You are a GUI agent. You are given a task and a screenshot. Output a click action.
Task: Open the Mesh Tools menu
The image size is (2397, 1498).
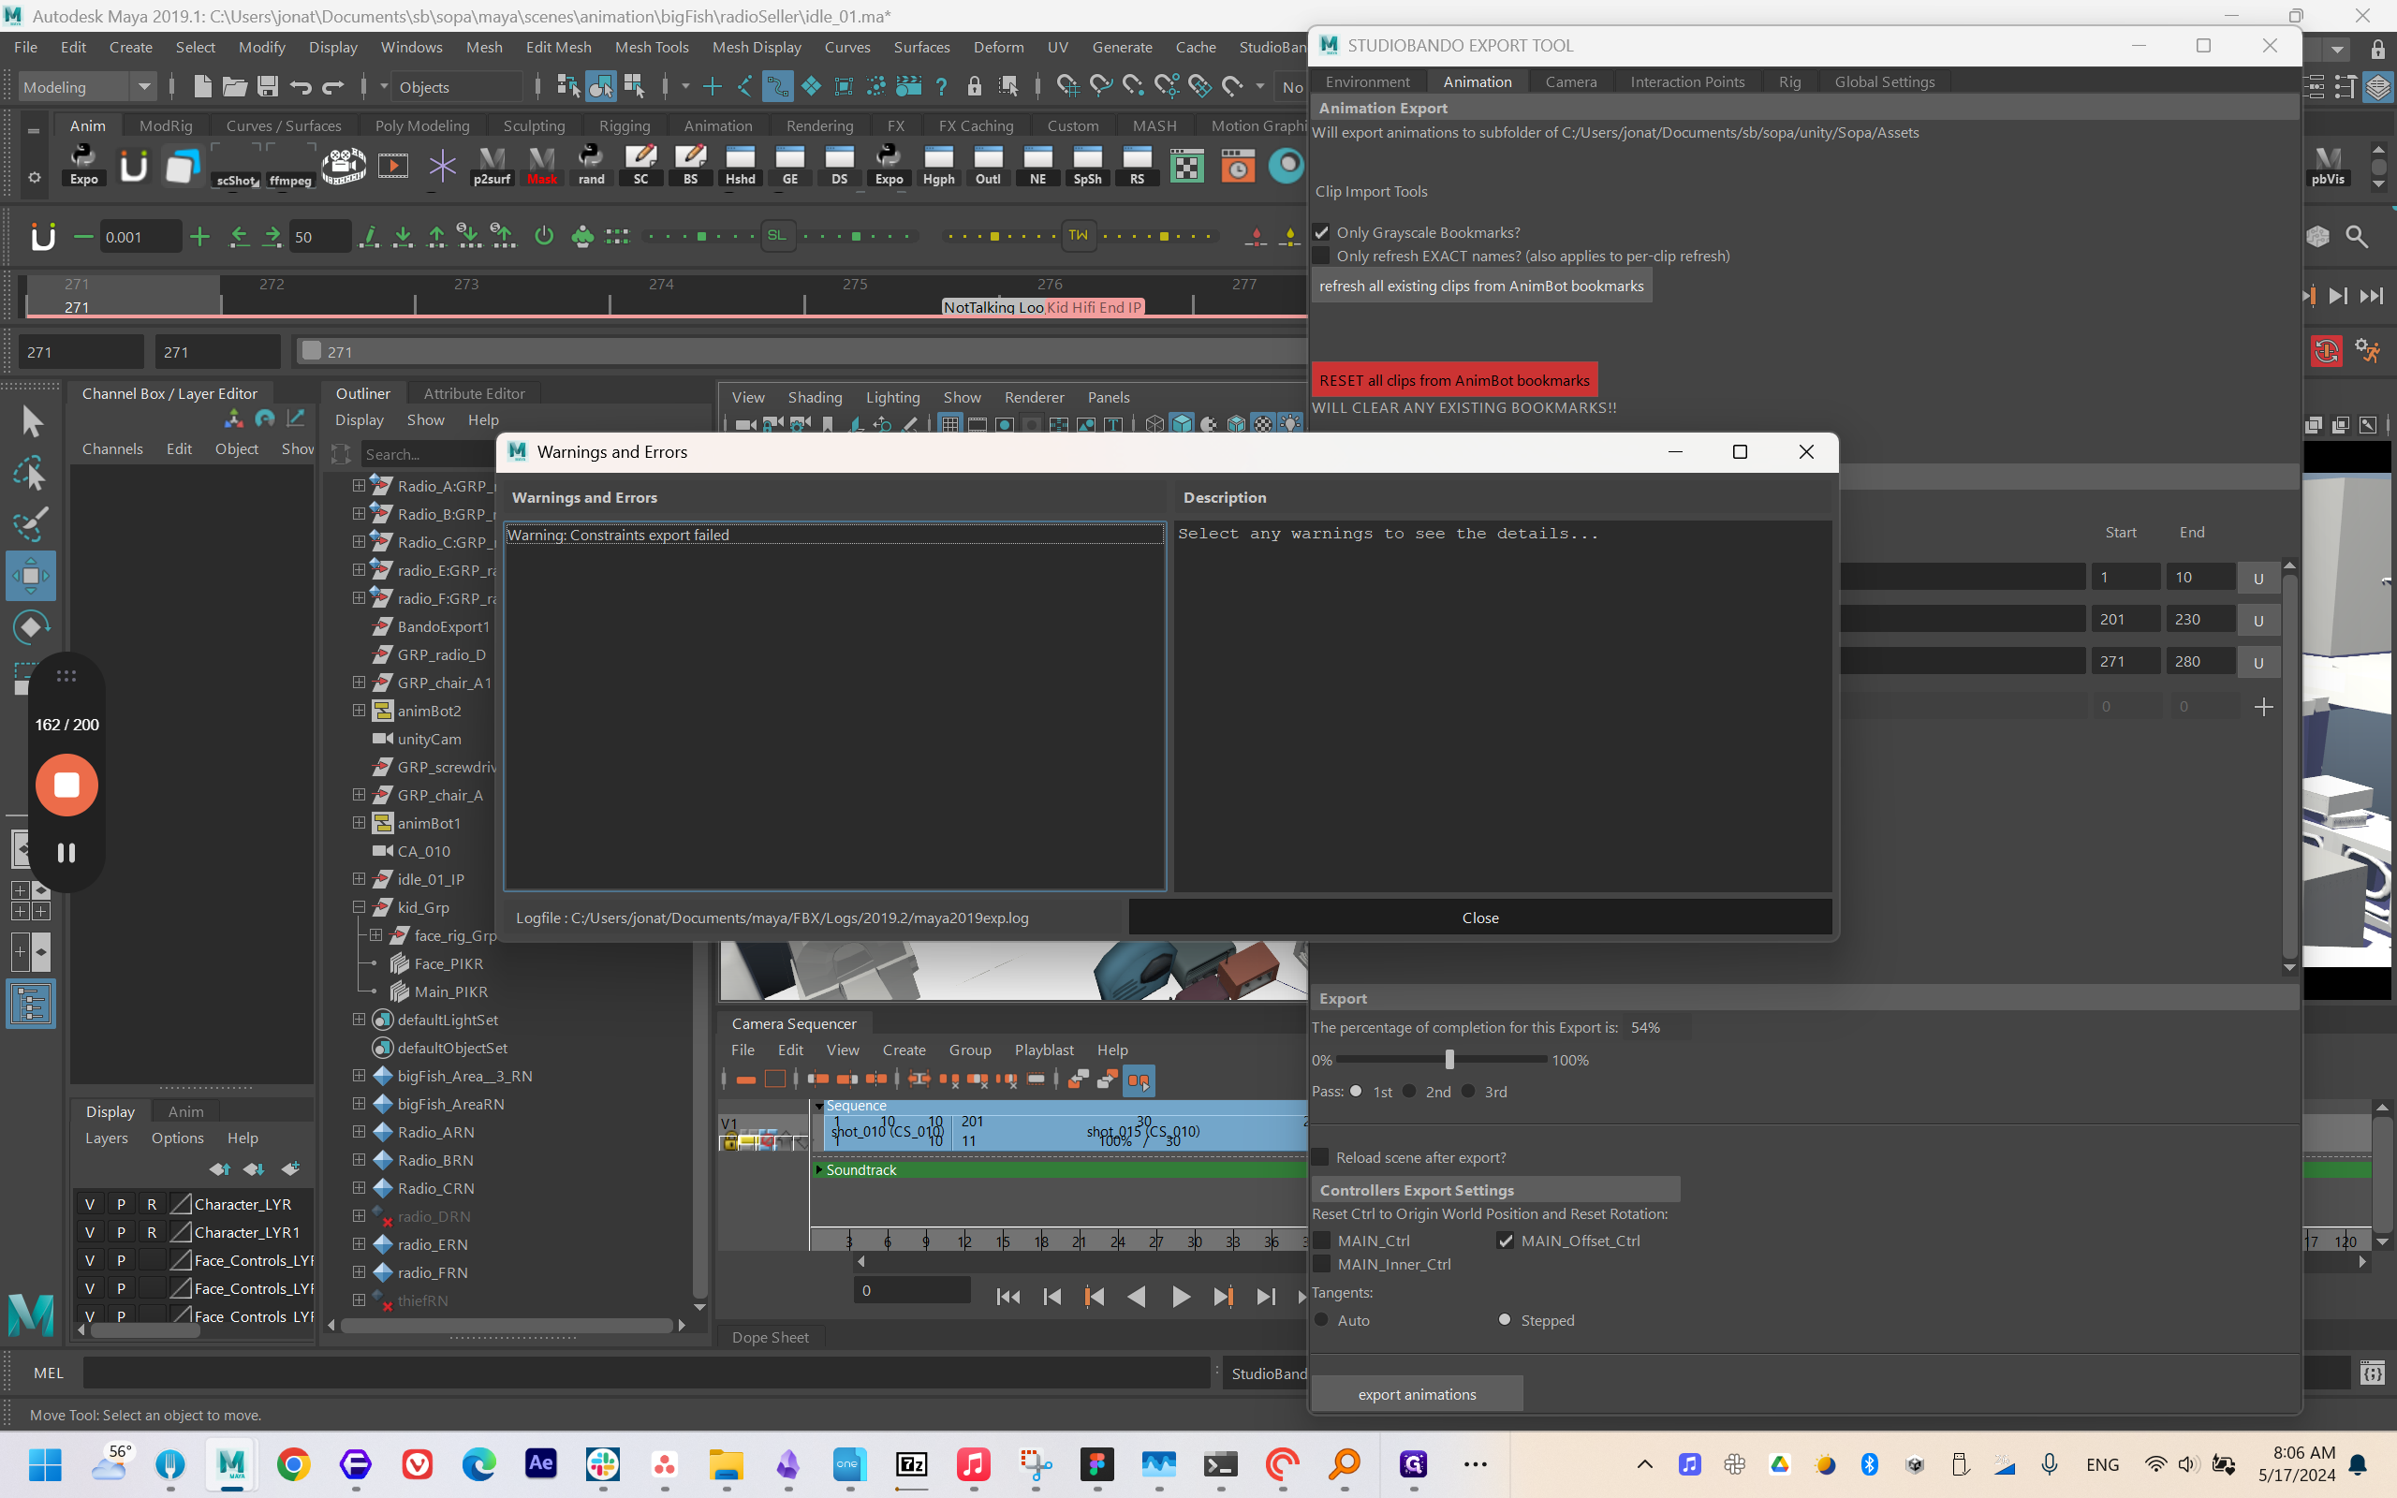[651, 47]
